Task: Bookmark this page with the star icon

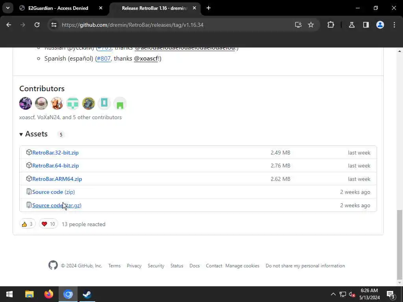Action: click(x=311, y=25)
